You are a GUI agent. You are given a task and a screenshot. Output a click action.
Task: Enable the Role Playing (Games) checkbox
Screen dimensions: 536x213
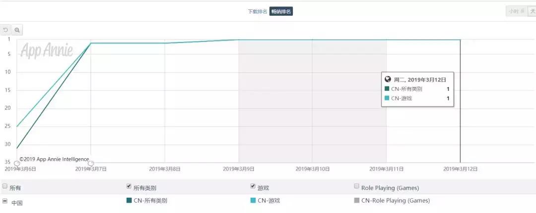356,186
